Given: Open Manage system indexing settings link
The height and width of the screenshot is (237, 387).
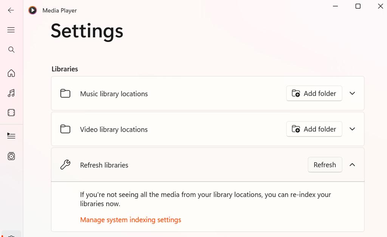Looking at the screenshot, I should click(x=130, y=220).
